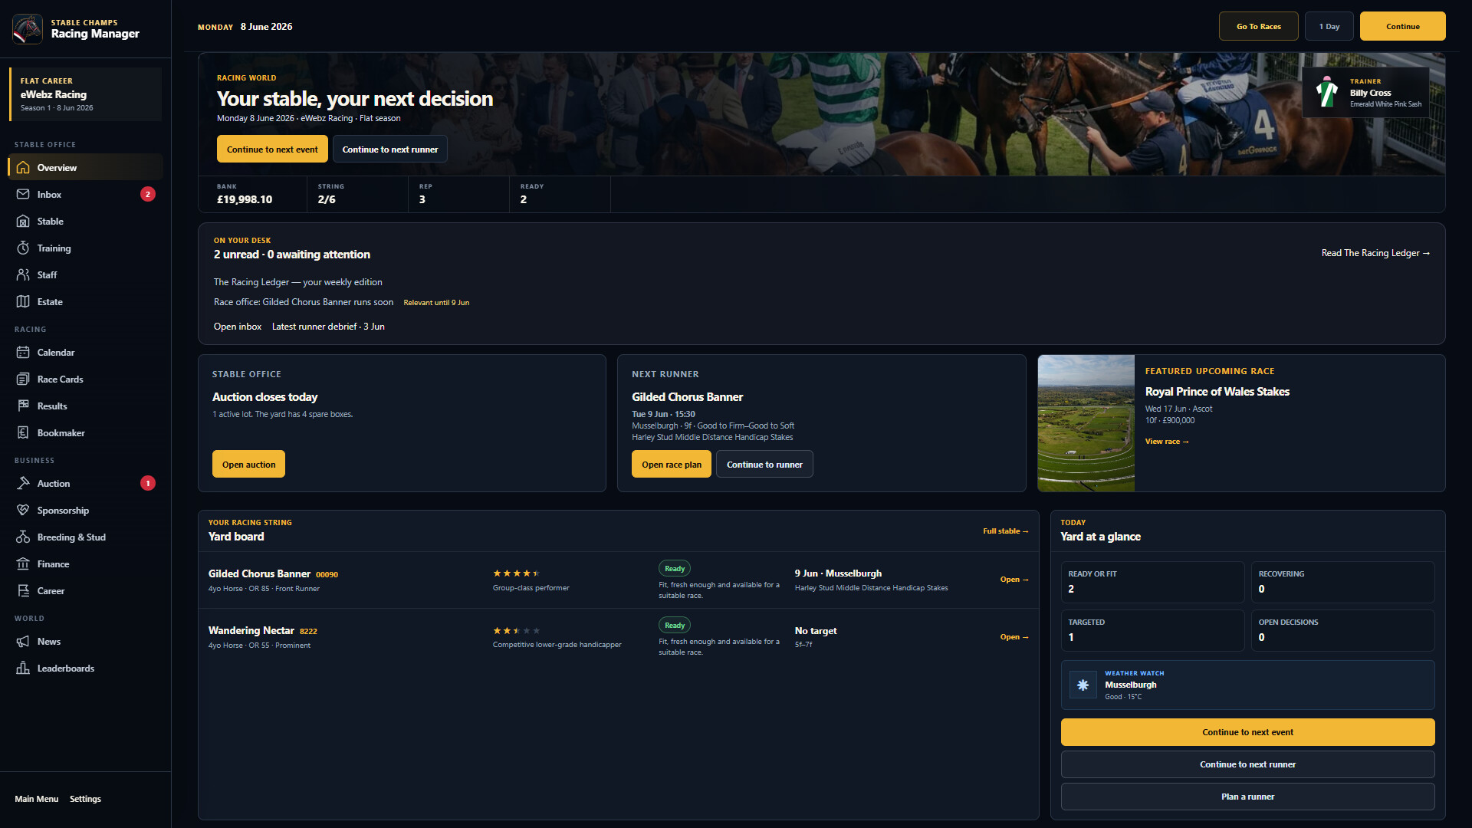
Task: Click the Musselburgh weather watch icon
Action: pos(1083,685)
